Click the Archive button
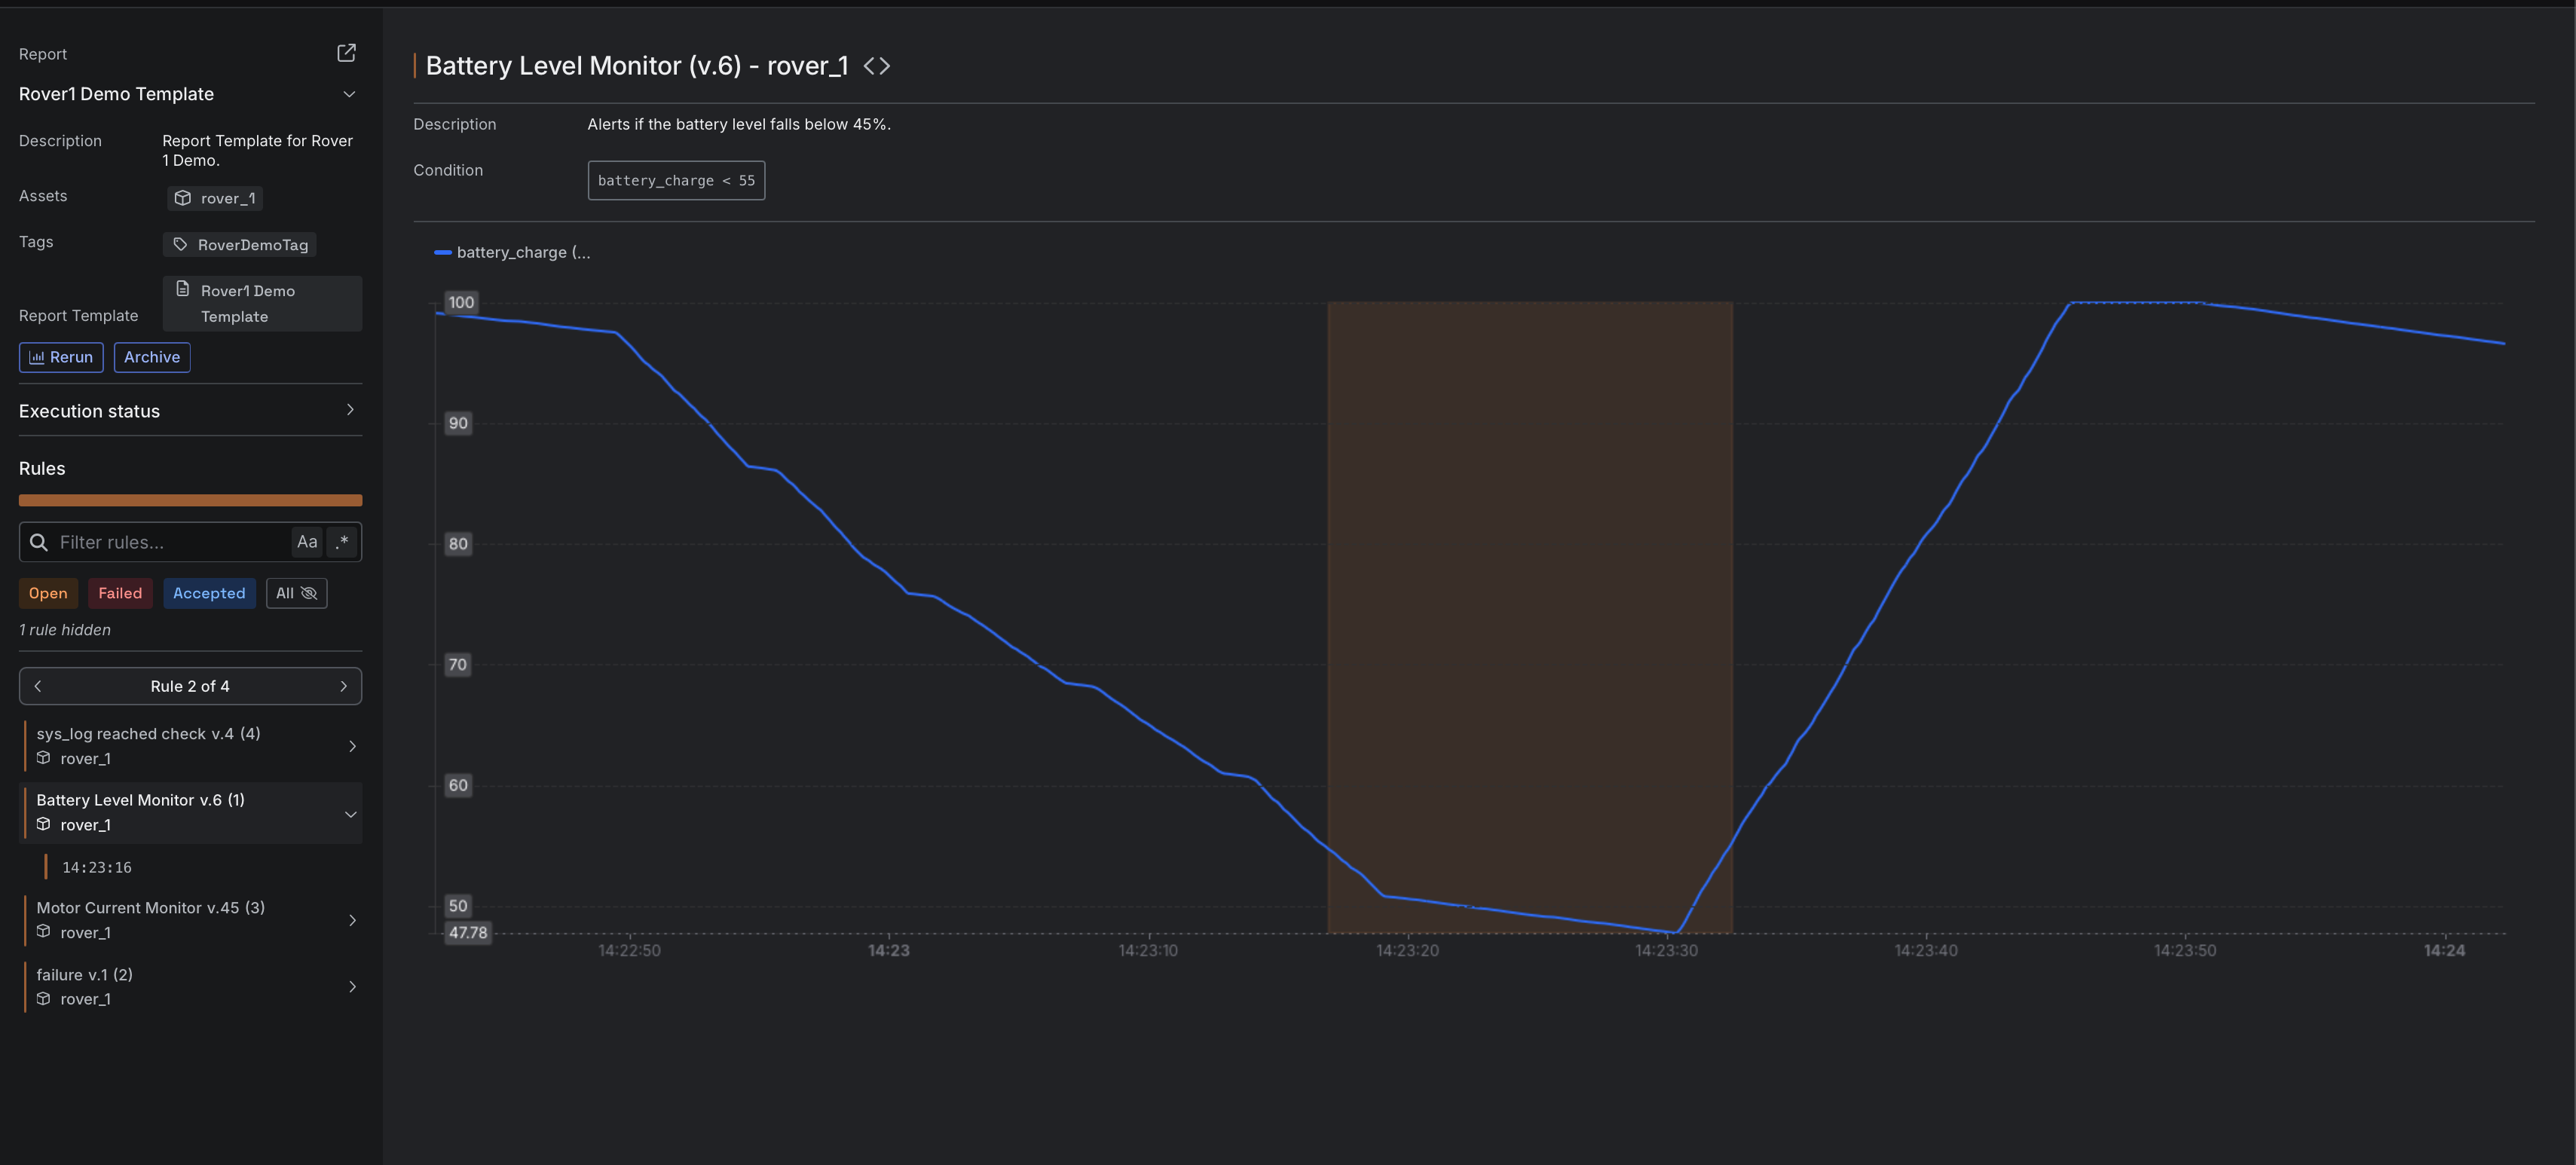 tap(152, 357)
